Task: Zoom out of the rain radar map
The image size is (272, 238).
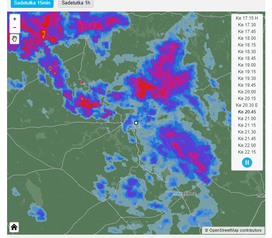Action: point(14,28)
